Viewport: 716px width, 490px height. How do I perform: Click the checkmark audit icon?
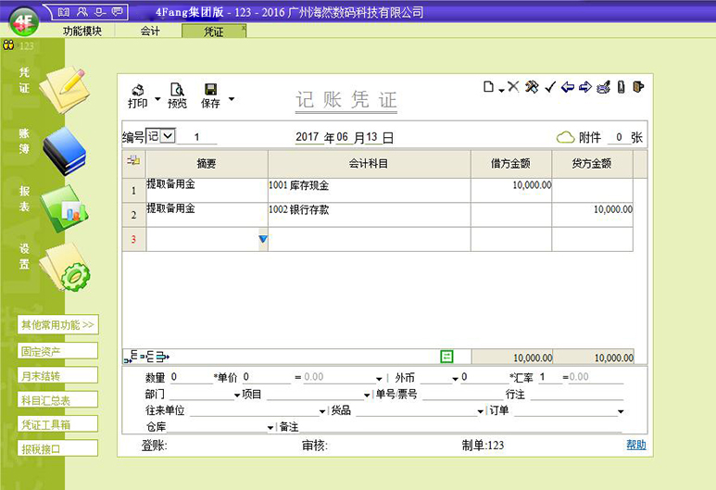tap(549, 87)
